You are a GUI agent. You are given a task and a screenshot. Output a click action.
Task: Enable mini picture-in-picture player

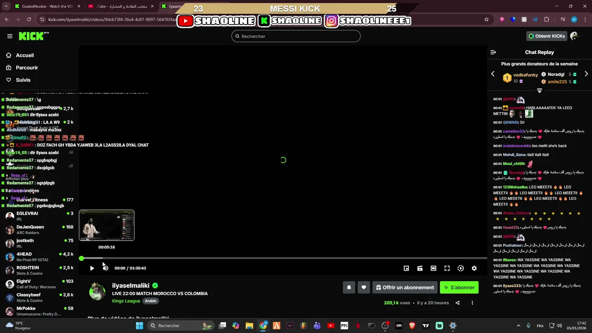[406, 268]
